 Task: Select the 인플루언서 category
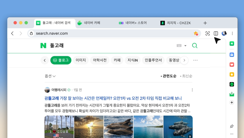(x=153, y=60)
